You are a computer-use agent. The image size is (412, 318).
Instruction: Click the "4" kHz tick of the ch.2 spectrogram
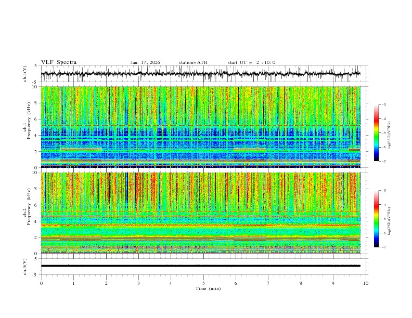click(36, 221)
